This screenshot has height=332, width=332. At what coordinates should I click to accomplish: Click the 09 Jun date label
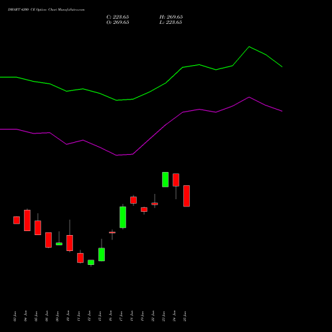[57, 316]
